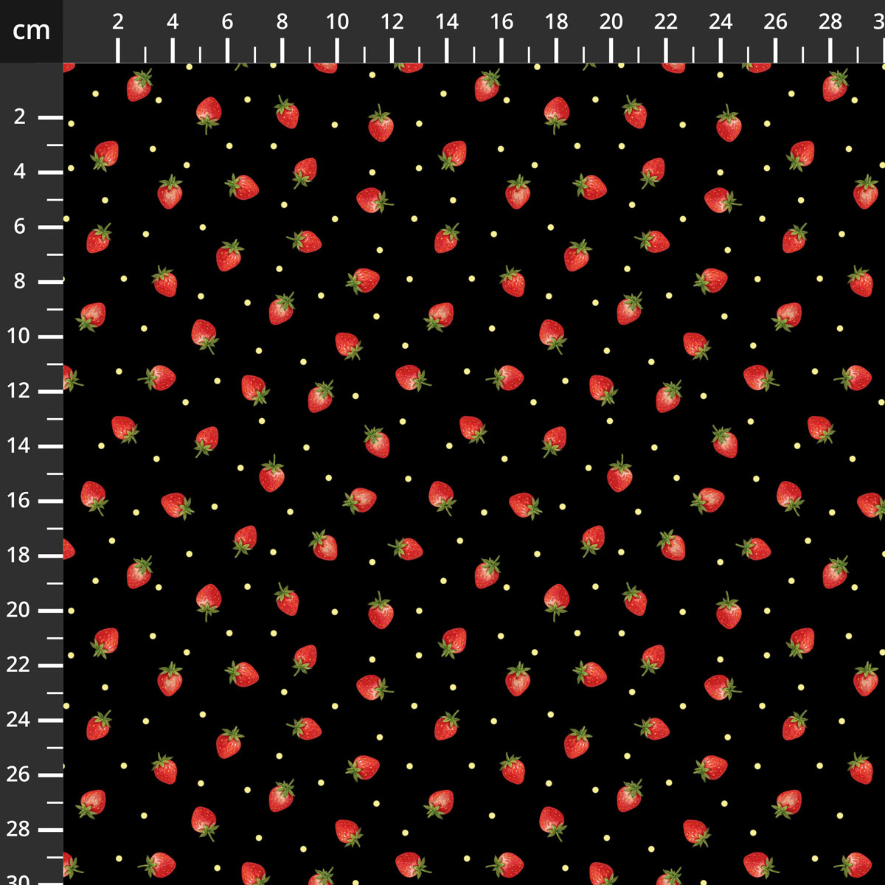This screenshot has height=885, width=885.
Task: Select the 2 mark on the horizontal ruler
Action: click(x=118, y=22)
